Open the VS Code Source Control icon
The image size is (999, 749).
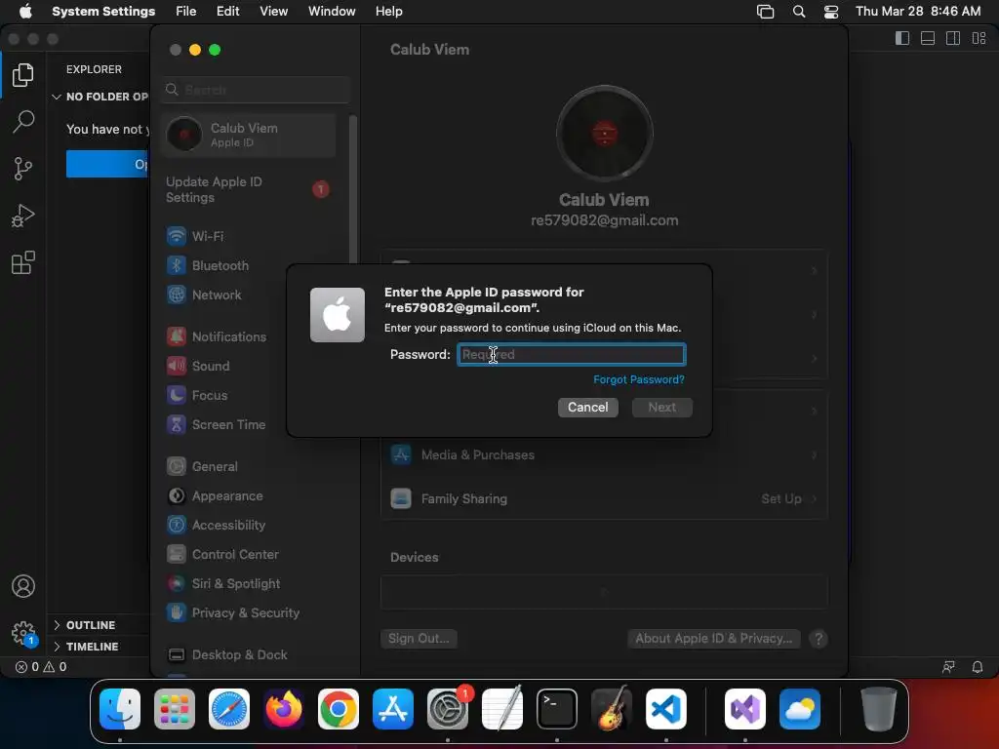tap(23, 168)
